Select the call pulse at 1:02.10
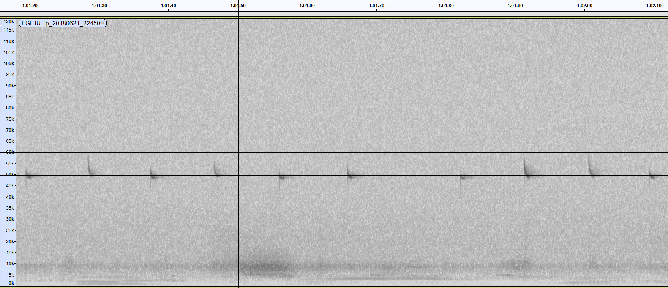The width and height of the screenshot is (668, 288). (x=651, y=174)
